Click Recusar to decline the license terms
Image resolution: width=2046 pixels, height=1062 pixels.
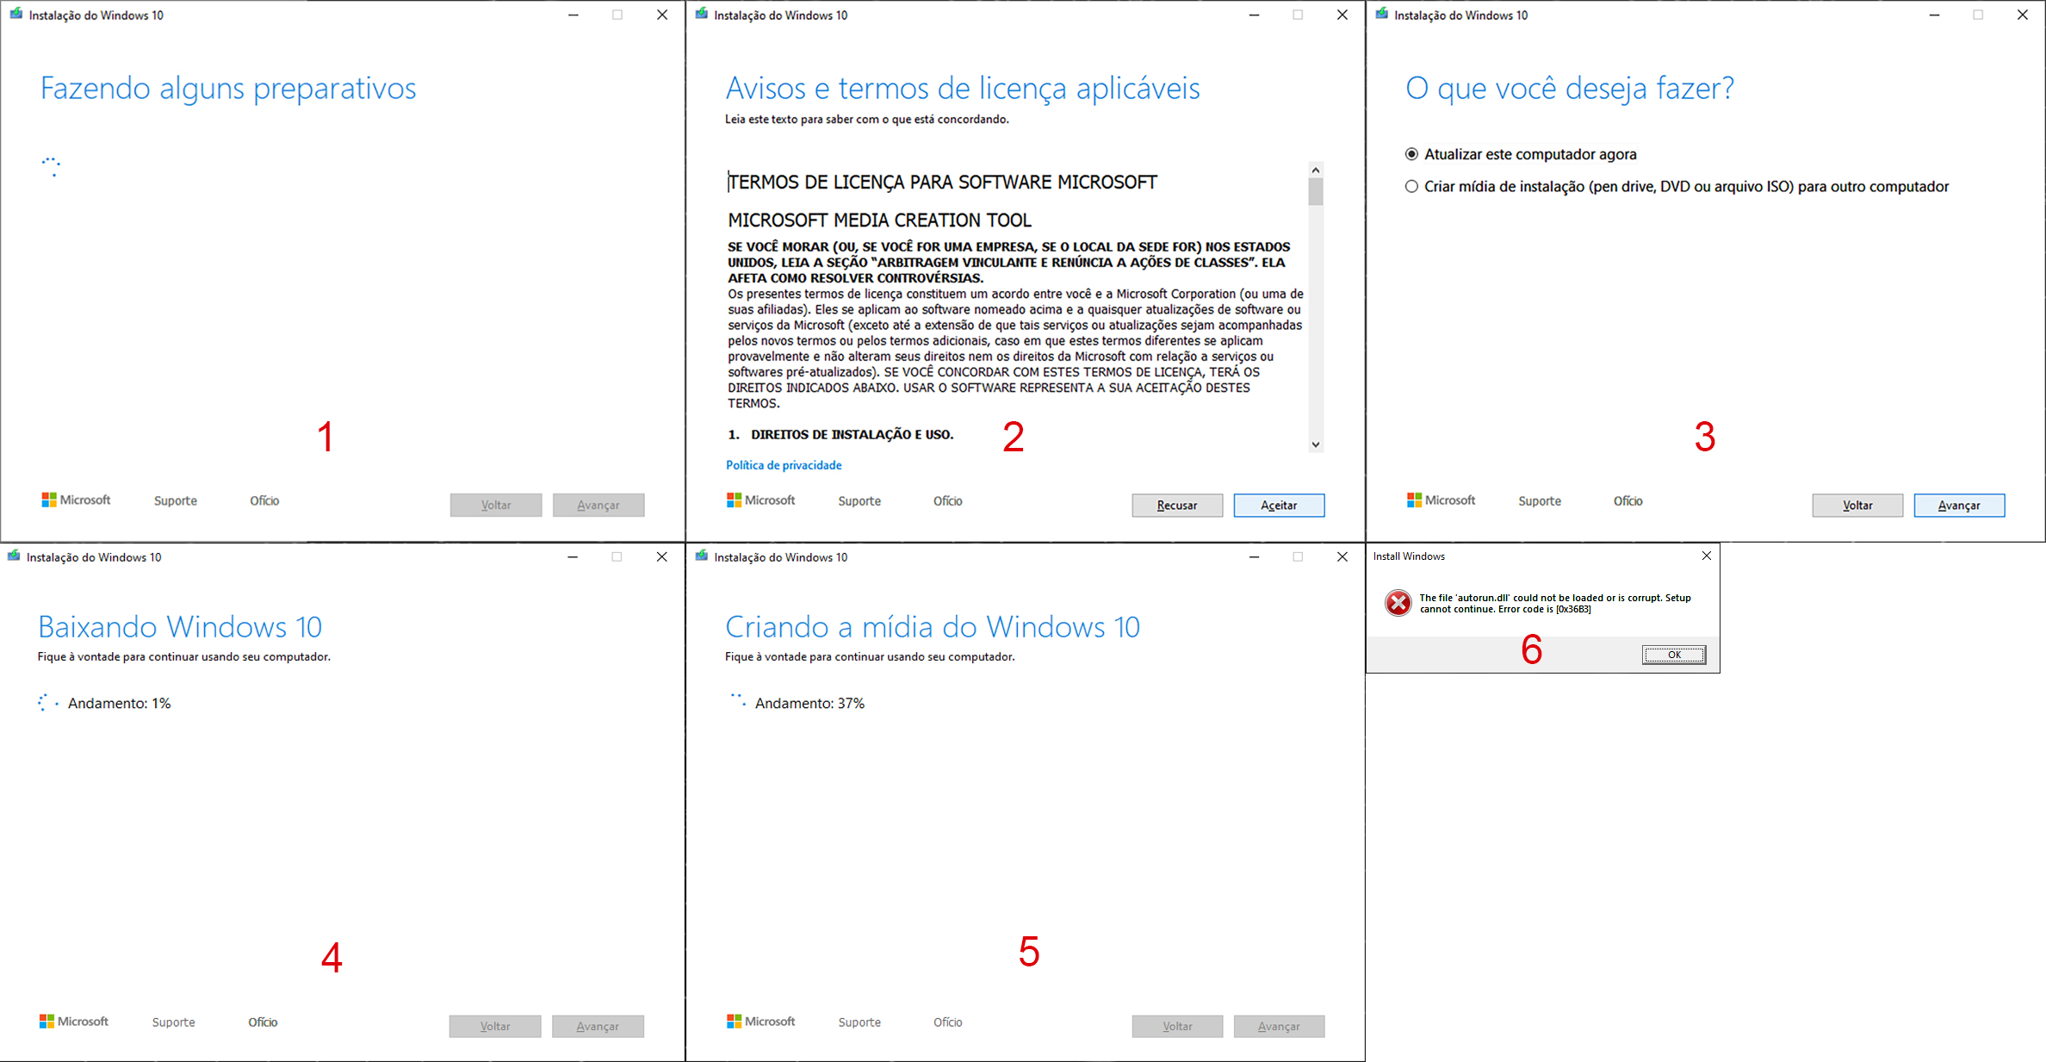(1177, 506)
